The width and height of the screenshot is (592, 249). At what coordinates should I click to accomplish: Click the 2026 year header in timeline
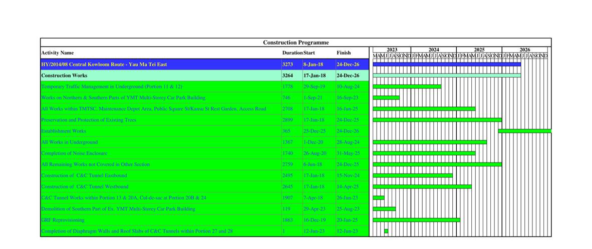click(524, 50)
